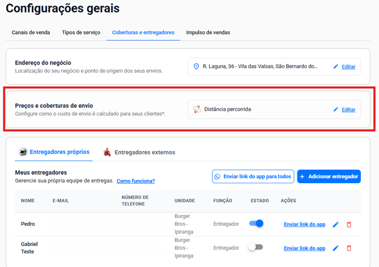Send app link to Pedro
379x267 pixels.
click(x=304, y=225)
